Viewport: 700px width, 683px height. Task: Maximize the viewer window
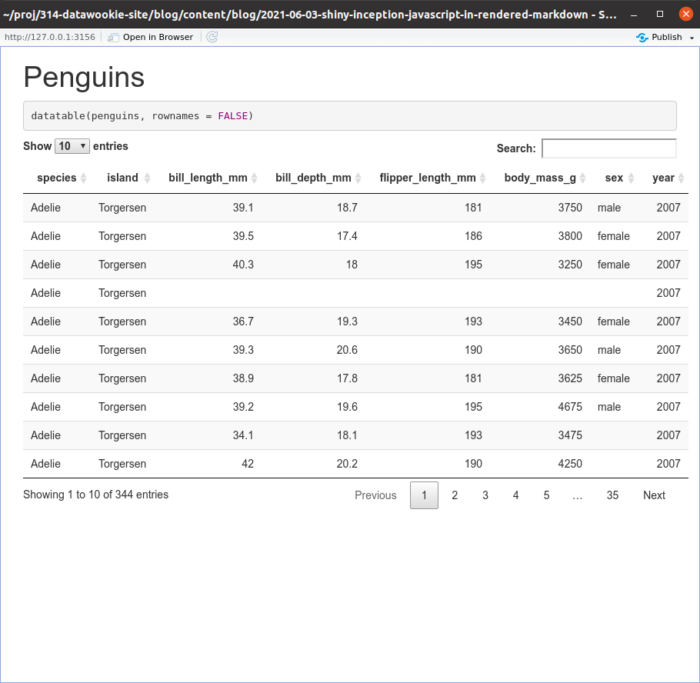click(659, 14)
